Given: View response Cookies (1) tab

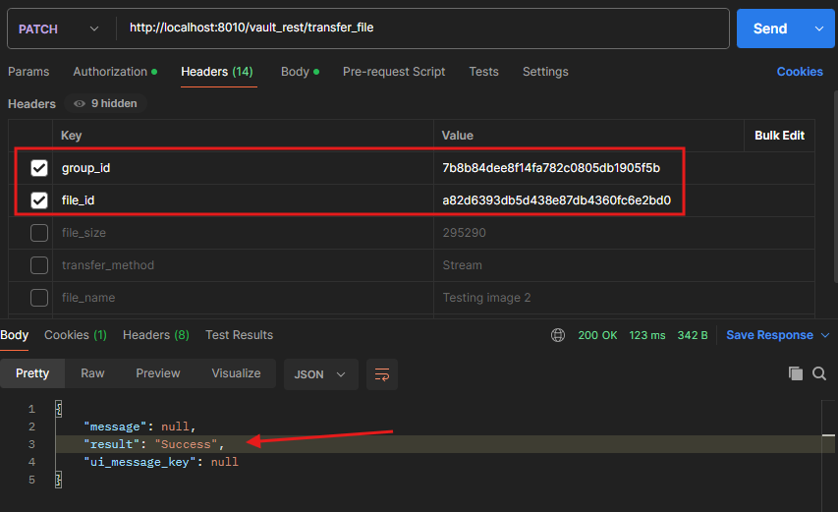Looking at the screenshot, I should [76, 335].
